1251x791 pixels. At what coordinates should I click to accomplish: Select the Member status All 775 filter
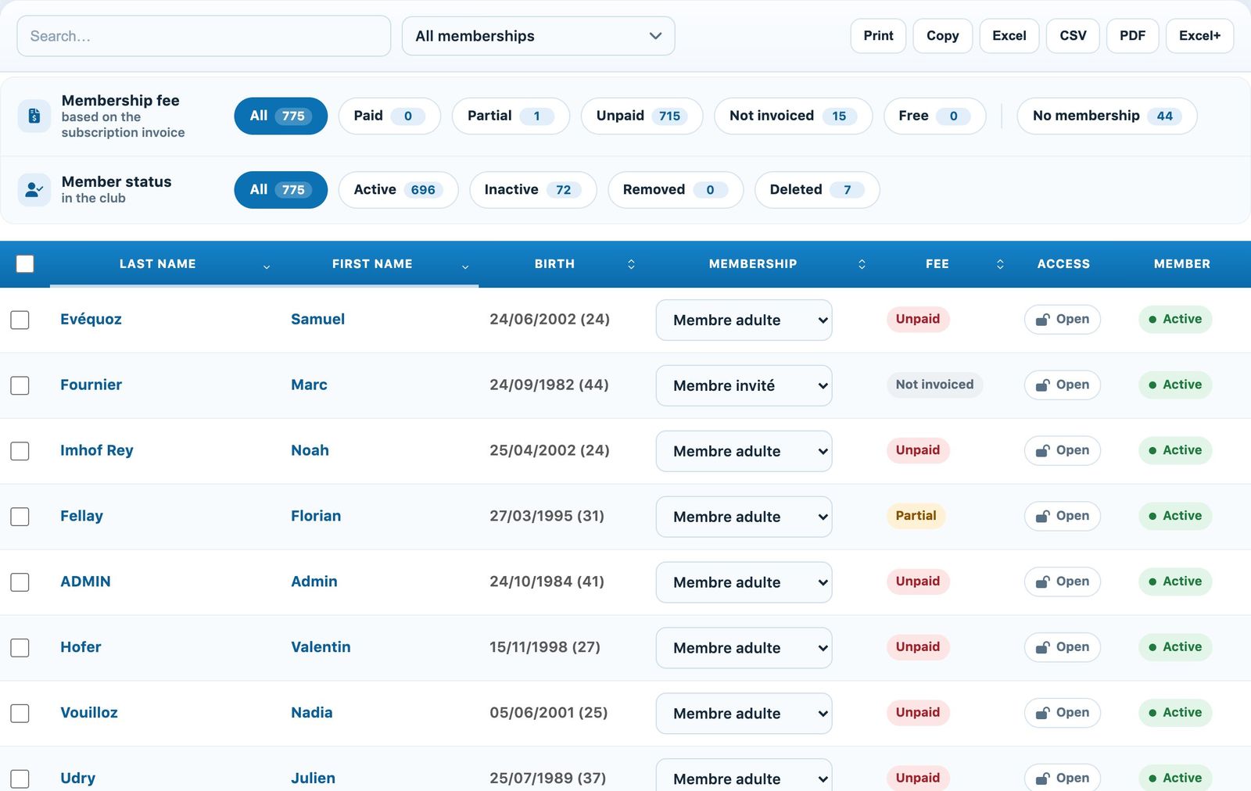coord(281,190)
